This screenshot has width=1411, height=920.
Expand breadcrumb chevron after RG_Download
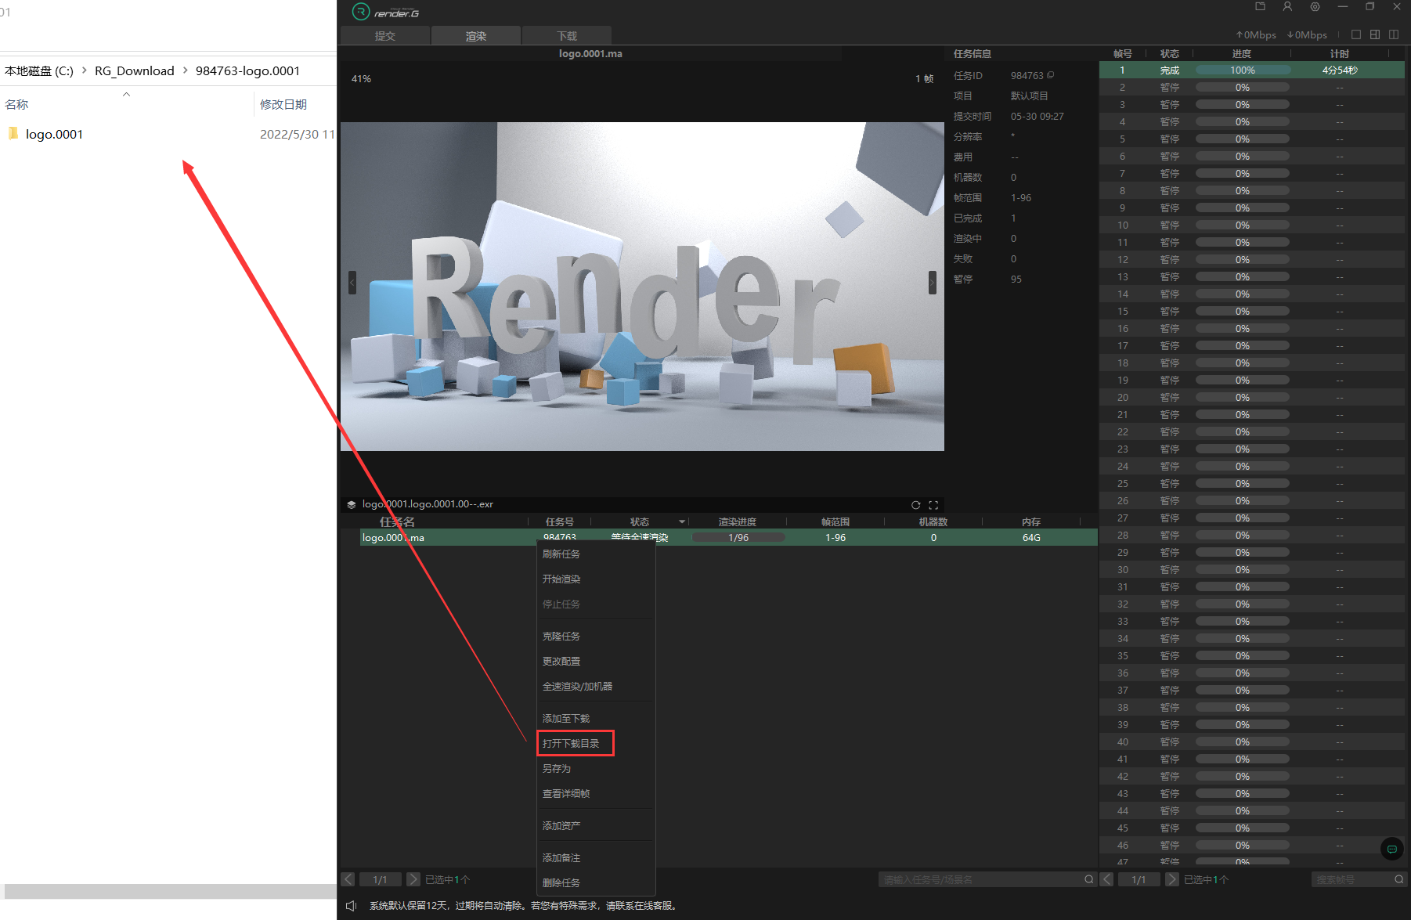[x=186, y=70]
